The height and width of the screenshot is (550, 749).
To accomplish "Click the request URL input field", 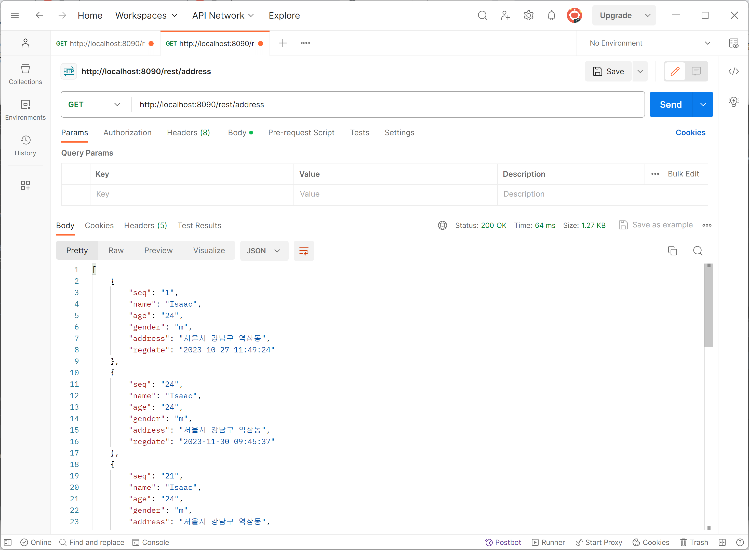I will click(386, 105).
